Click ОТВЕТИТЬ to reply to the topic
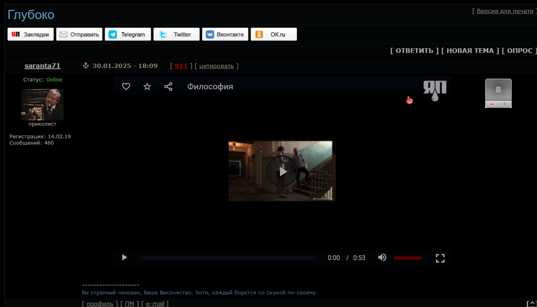 coord(414,51)
